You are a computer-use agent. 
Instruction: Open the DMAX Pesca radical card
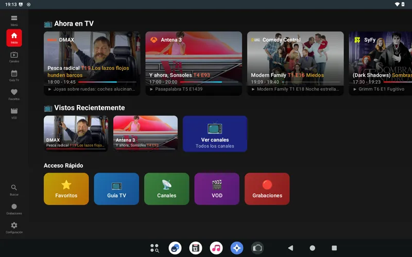pos(92,63)
